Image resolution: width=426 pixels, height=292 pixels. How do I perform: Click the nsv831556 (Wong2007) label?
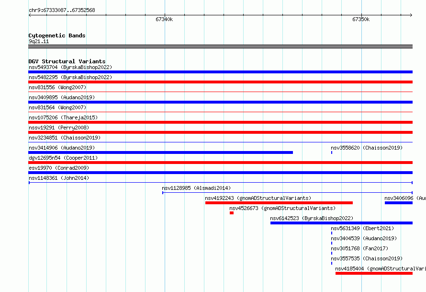coord(57,87)
